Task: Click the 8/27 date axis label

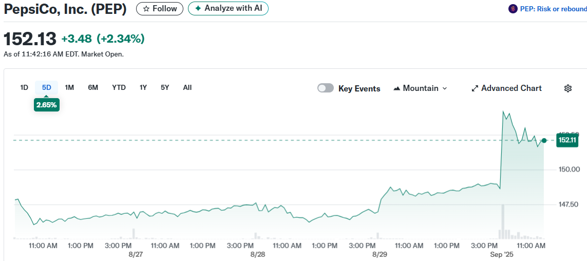Action: 136,254
